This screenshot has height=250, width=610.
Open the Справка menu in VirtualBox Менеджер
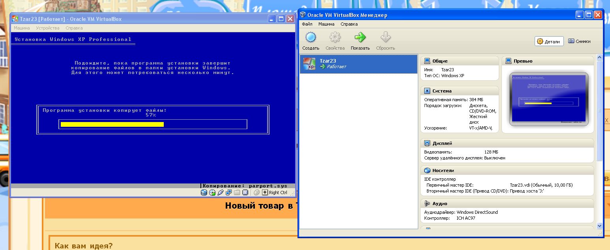(x=349, y=24)
